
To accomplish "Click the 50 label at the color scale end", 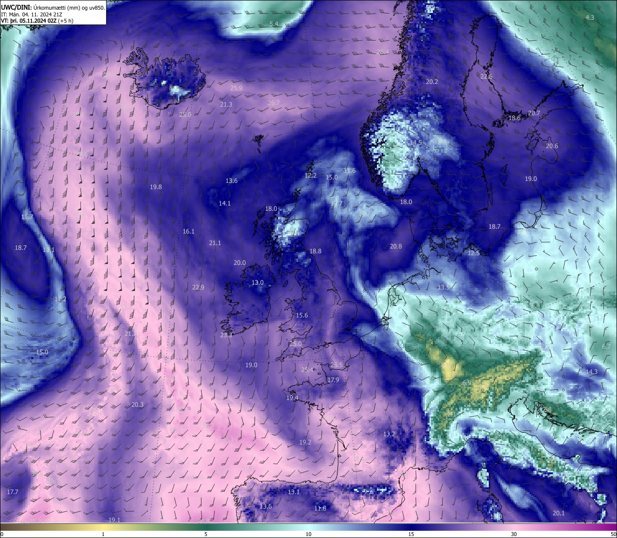I will [613, 534].
